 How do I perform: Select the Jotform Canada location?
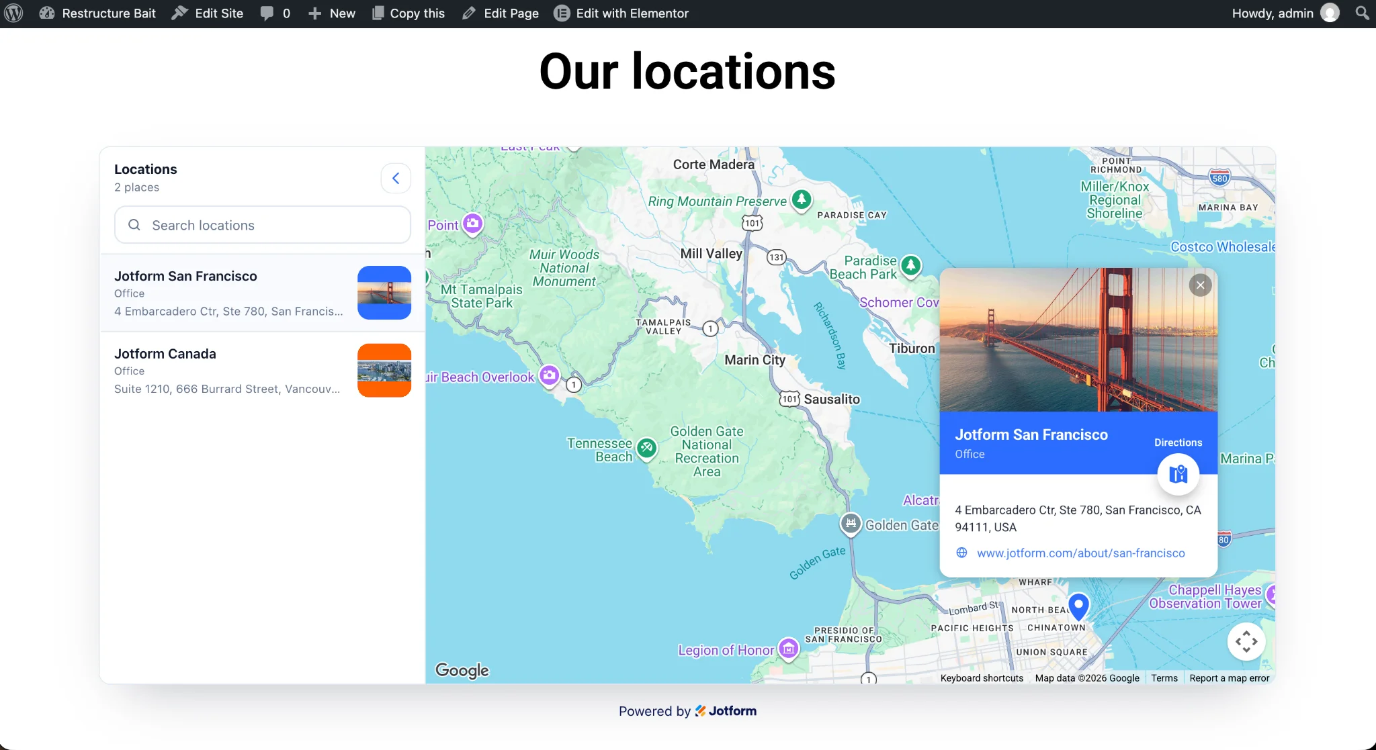pyautogui.click(x=263, y=371)
